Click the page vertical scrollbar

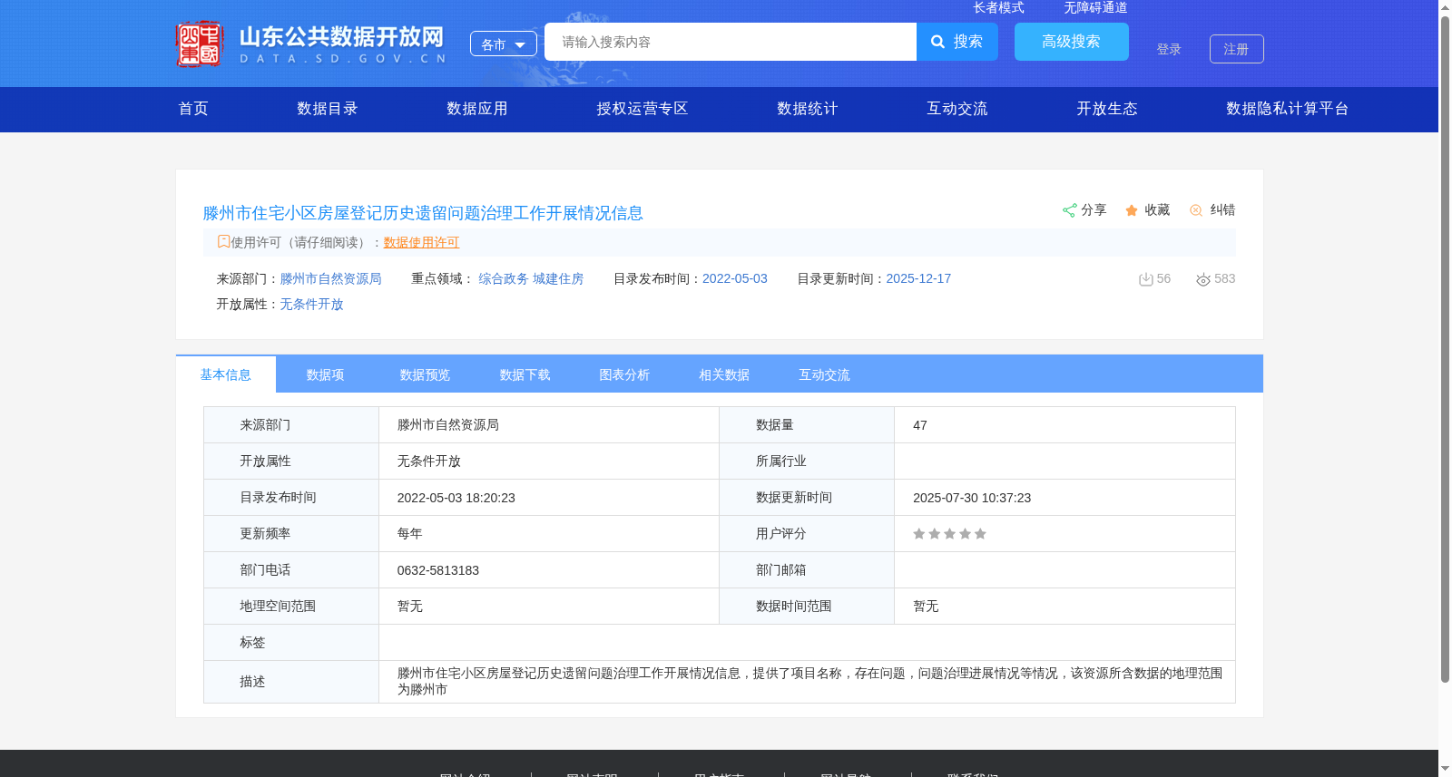(1445, 349)
